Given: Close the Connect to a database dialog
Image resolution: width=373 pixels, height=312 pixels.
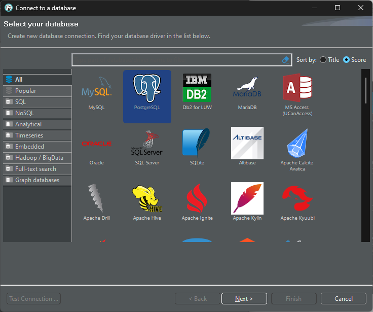Looking at the screenshot, I should 361,8.
